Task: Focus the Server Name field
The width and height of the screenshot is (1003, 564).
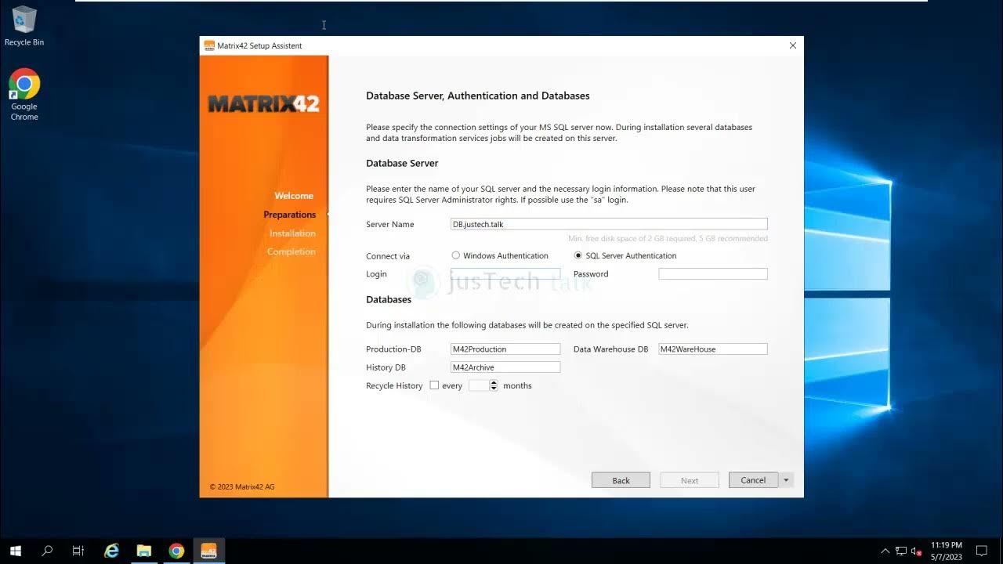Action: point(609,224)
